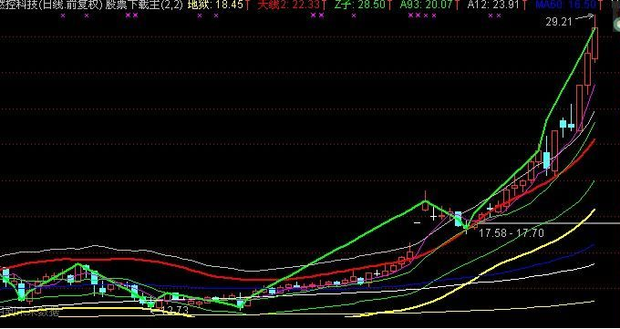Click the 12.73 low price label
The image size is (620, 329).
coord(175,311)
